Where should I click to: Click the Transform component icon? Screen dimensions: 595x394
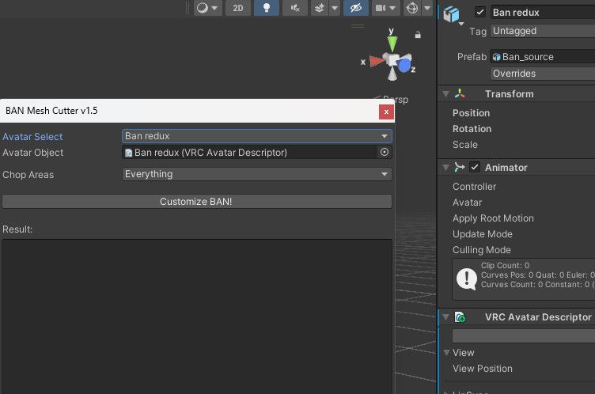pyautogui.click(x=460, y=94)
